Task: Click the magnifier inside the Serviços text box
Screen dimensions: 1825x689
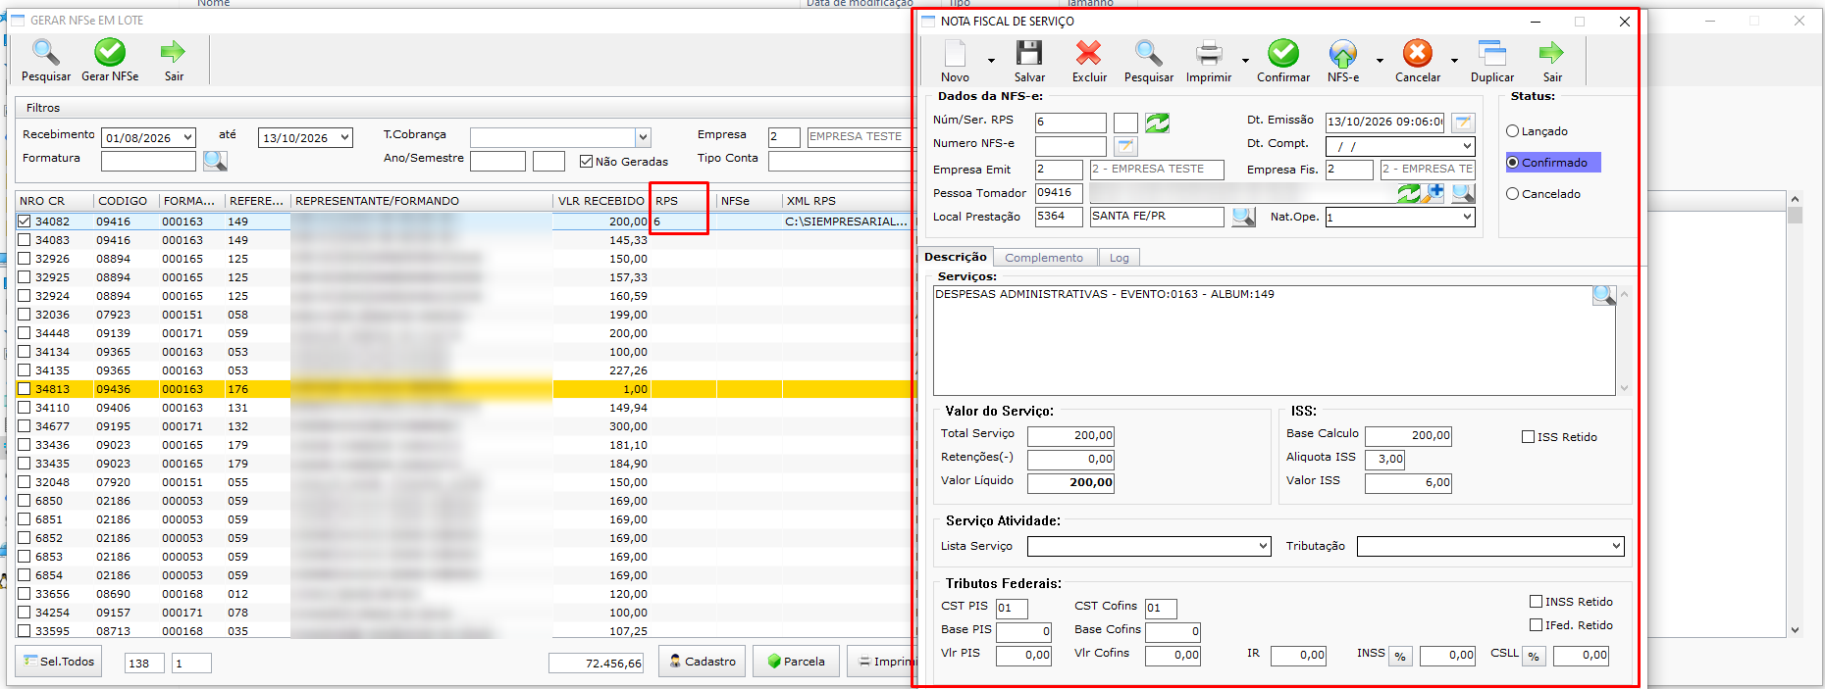Action: [1603, 295]
